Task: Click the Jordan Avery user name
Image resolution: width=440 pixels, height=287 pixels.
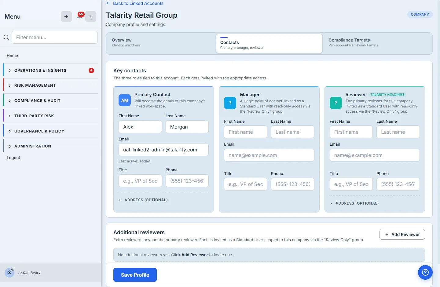Action: [29, 273]
